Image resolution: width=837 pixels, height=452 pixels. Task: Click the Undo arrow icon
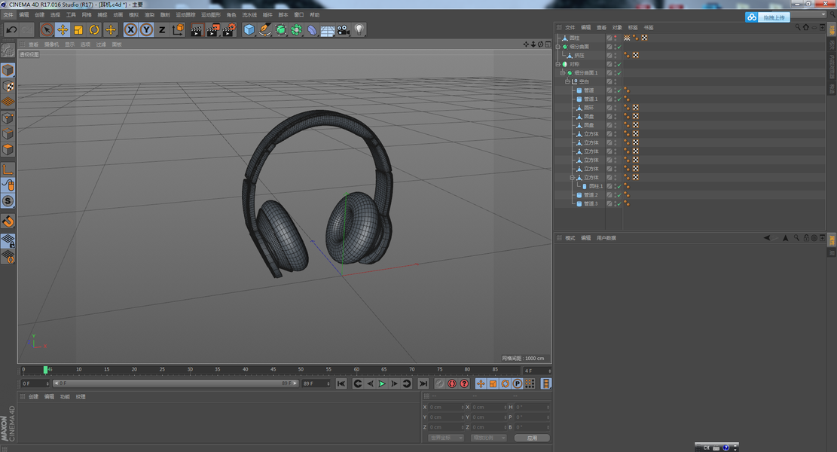pyautogui.click(x=11, y=30)
